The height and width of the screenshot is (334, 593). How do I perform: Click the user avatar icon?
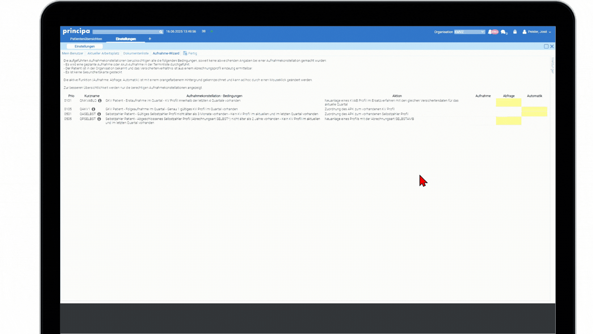point(524,32)
